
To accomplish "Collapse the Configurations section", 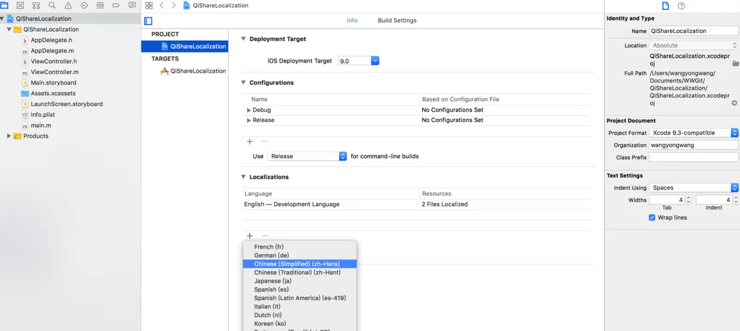I will click(x=243, y=83).
